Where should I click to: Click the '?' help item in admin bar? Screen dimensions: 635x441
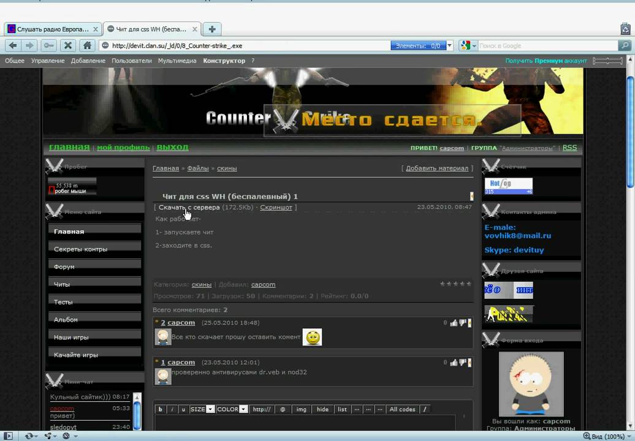253,61
